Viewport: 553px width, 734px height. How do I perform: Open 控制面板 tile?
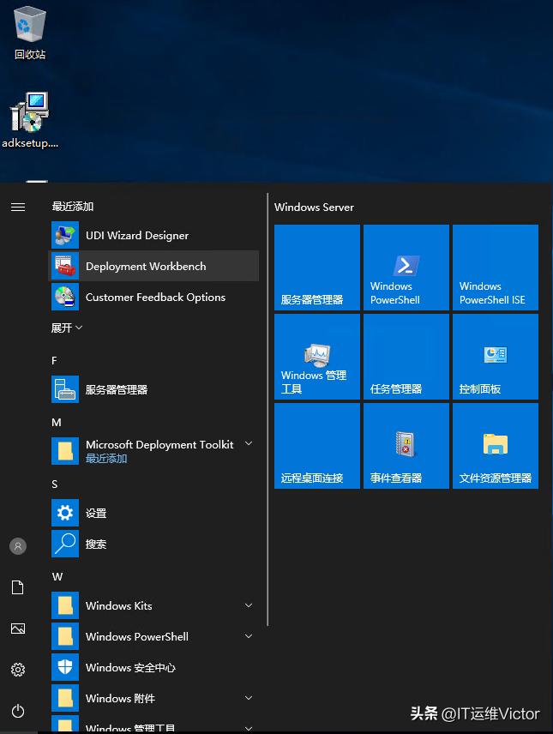click(x=496, y=357)
